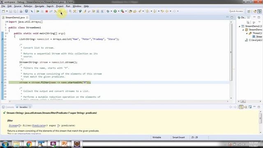The width and height of the screenshot is (263, 148).
Task: Select the C:\Java\jre process entry
Action: (254, 40)
